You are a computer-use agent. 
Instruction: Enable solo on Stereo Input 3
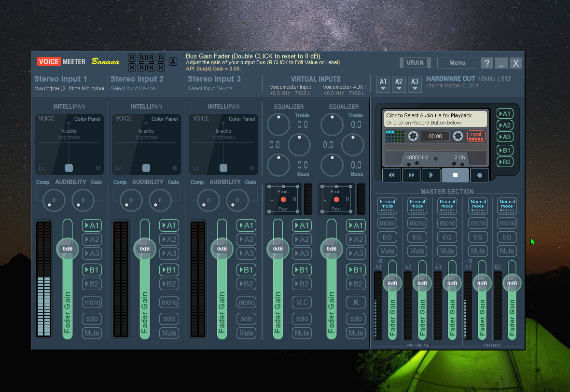(x=247, y=319)
